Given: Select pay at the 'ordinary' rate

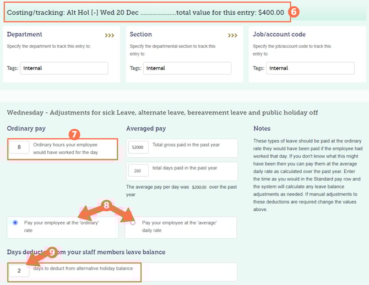Looking at the screenshot, I should point(15,223).
